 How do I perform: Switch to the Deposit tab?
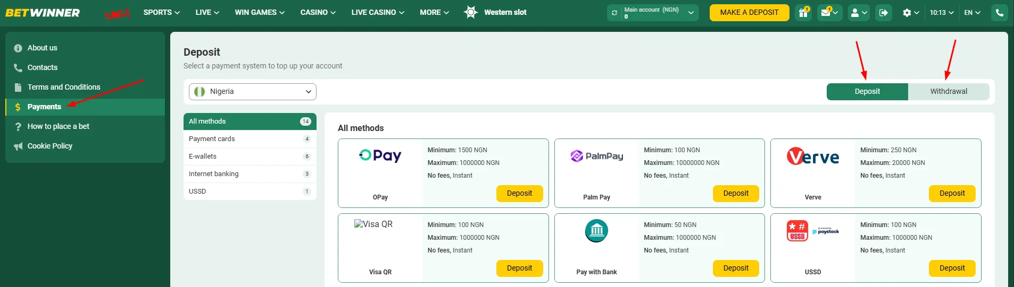[867, 91]
